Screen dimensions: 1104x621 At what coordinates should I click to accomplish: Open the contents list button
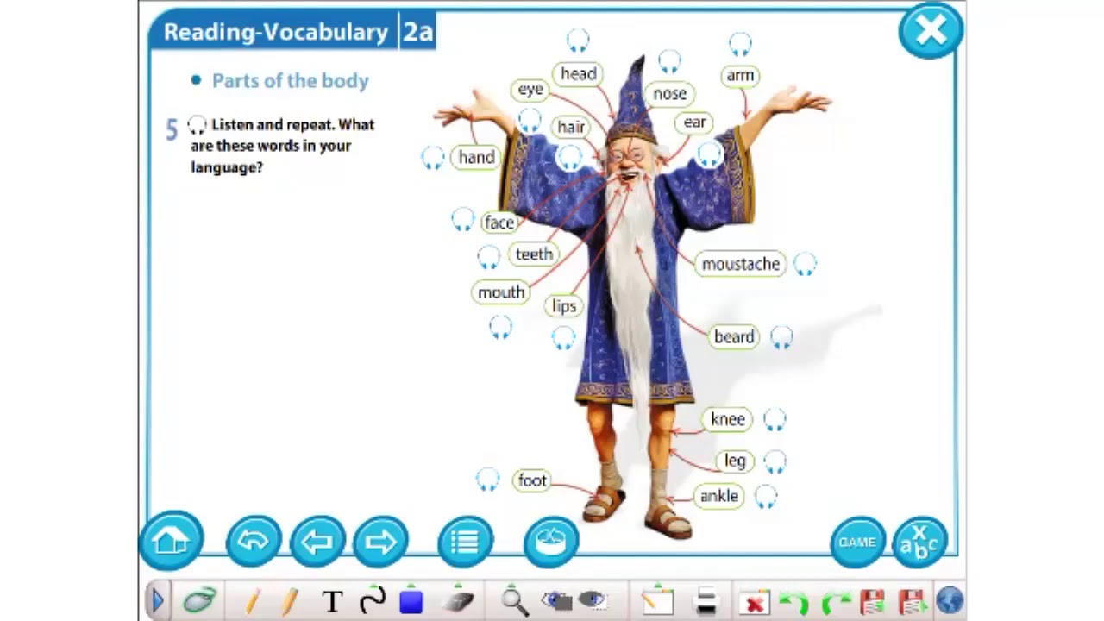(465, 541)
